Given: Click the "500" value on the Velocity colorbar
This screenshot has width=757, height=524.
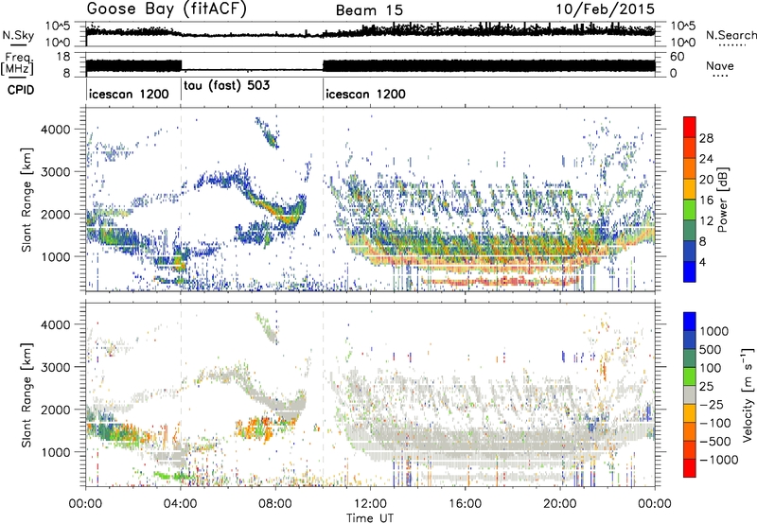Looking at the screenshot, I should tap(711, 350).
